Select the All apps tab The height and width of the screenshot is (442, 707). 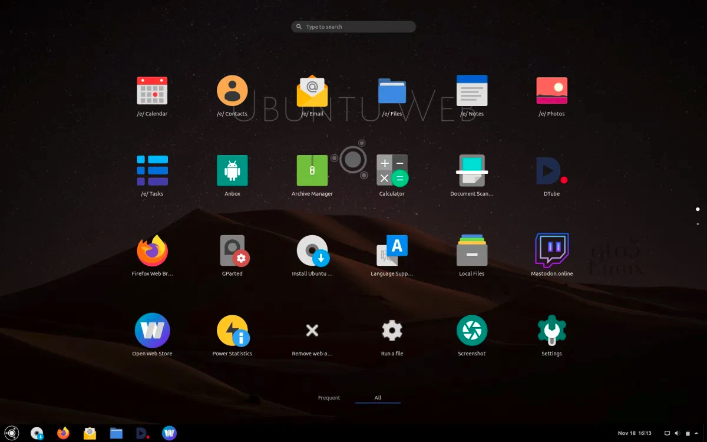click(x=378, y=398)
